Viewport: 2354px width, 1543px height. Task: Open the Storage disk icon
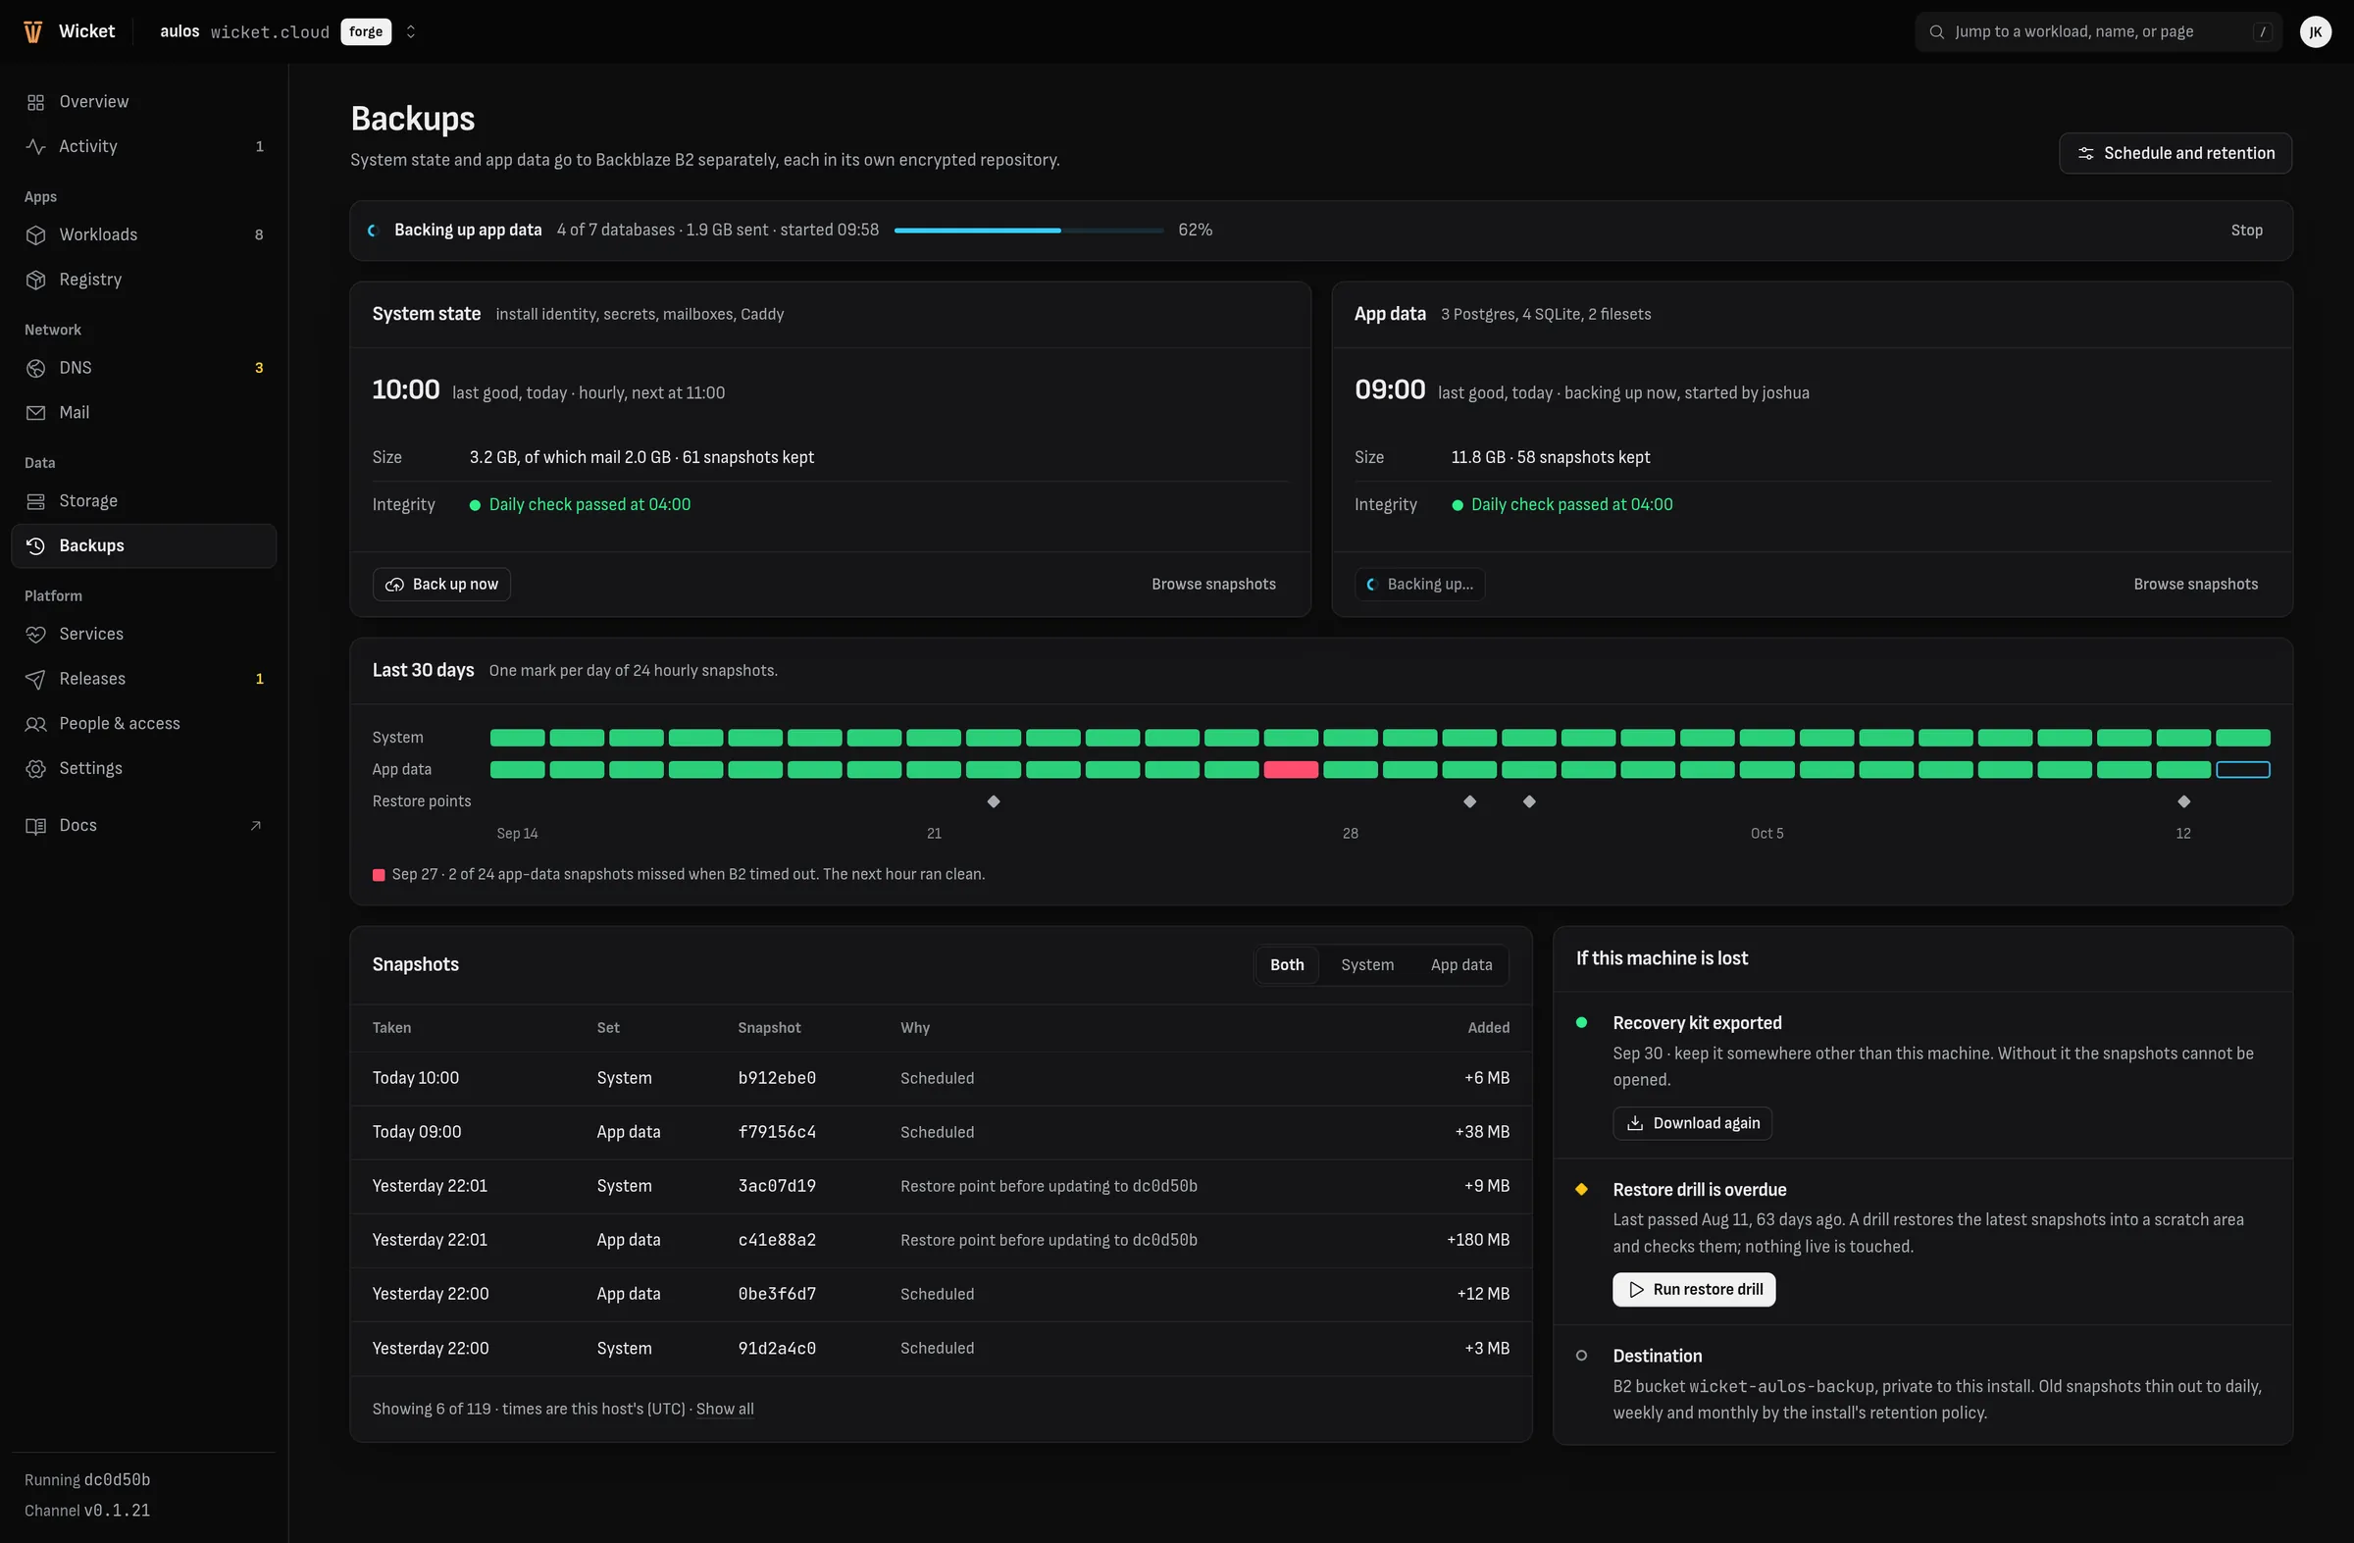point(35,501)
